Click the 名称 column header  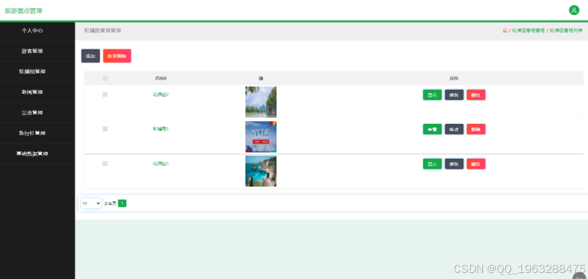tap(161, 78)
